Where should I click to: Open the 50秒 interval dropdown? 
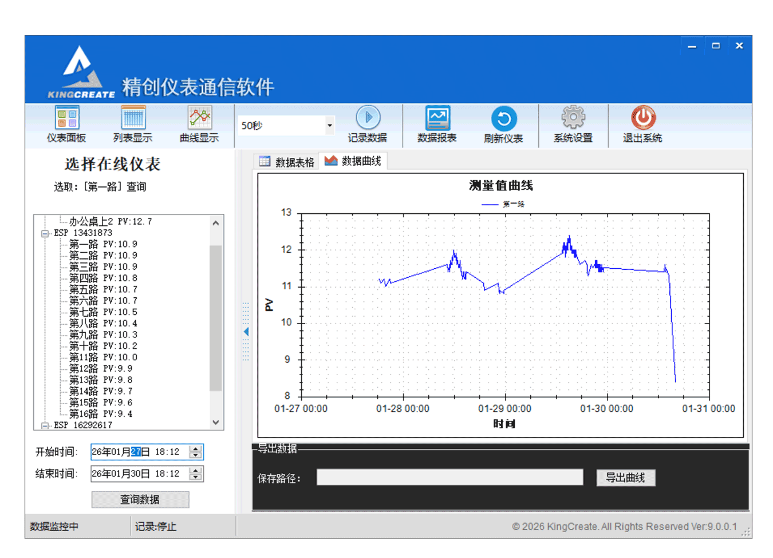tap(329, 125)
